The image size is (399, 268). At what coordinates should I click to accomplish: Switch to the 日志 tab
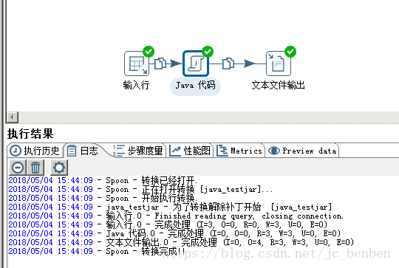(x=83, y=151)
